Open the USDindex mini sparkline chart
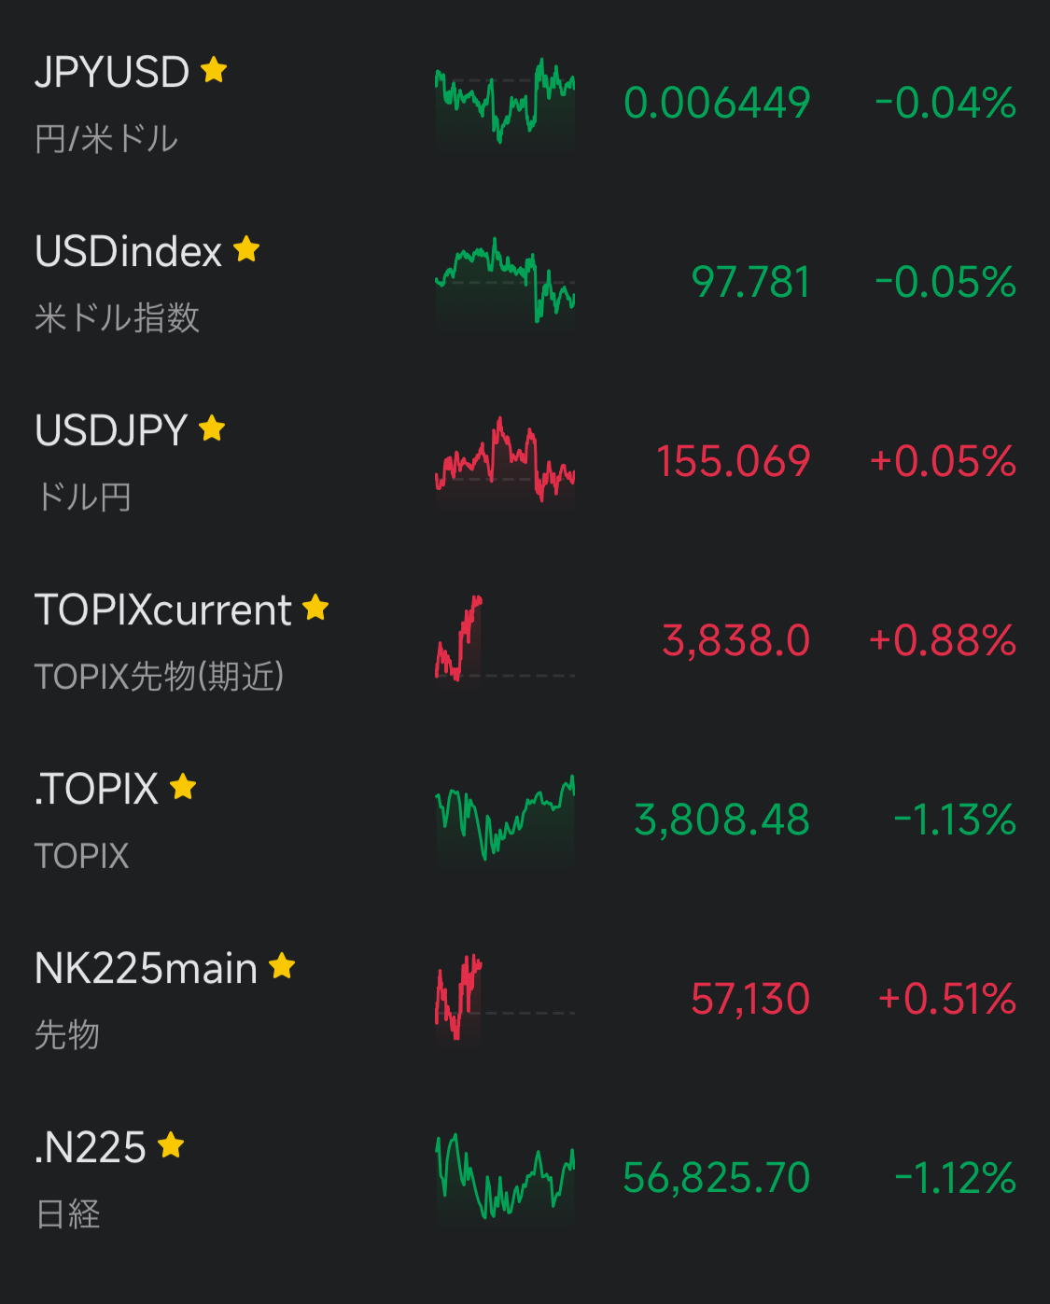This screenshot has height=1304, width=1050. (505, 282)
